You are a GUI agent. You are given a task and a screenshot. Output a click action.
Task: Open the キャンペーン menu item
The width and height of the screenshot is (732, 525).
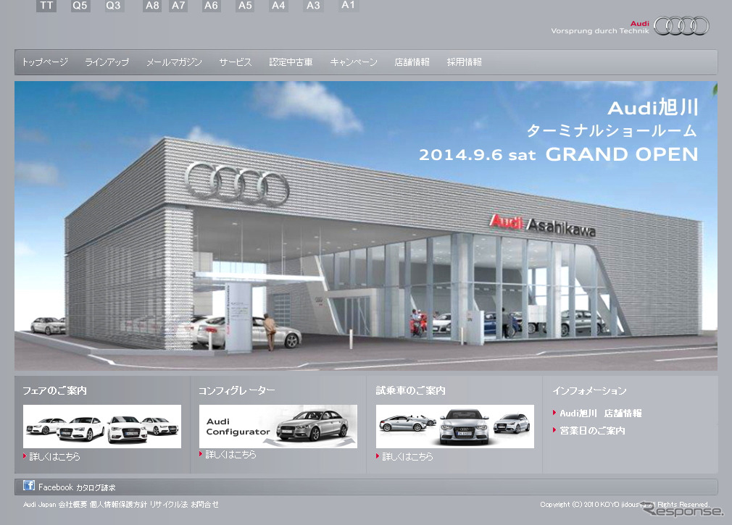[x=354, y=62]
